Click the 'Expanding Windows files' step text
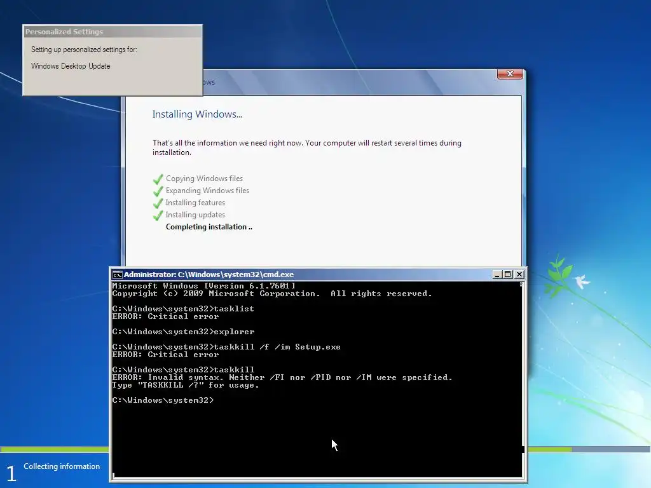This screenshot has height=488, width=651. (x=208, y=191)
